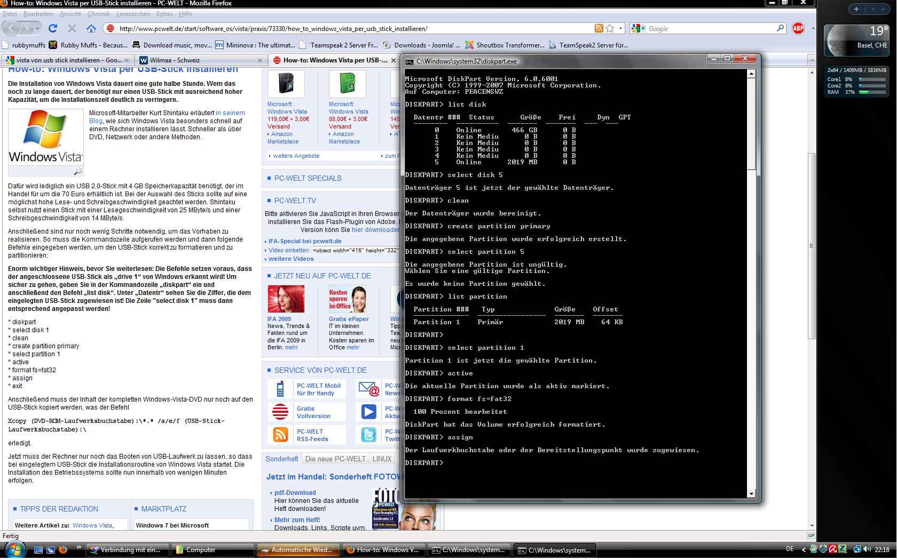Click the diskpart window vertical scrollbar thumb
This screenshot has height=560, width=897.
751,124
